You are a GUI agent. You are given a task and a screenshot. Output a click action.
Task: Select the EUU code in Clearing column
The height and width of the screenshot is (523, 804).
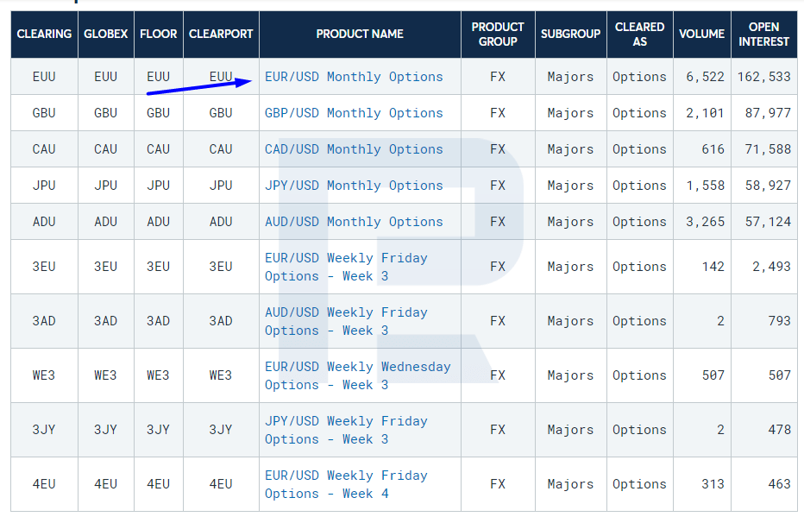click(x=44, y=77)
